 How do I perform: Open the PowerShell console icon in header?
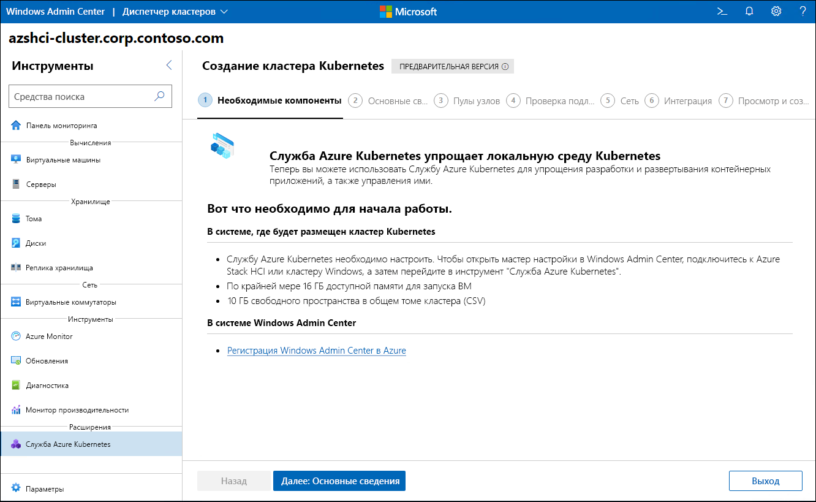coord(722,11)
